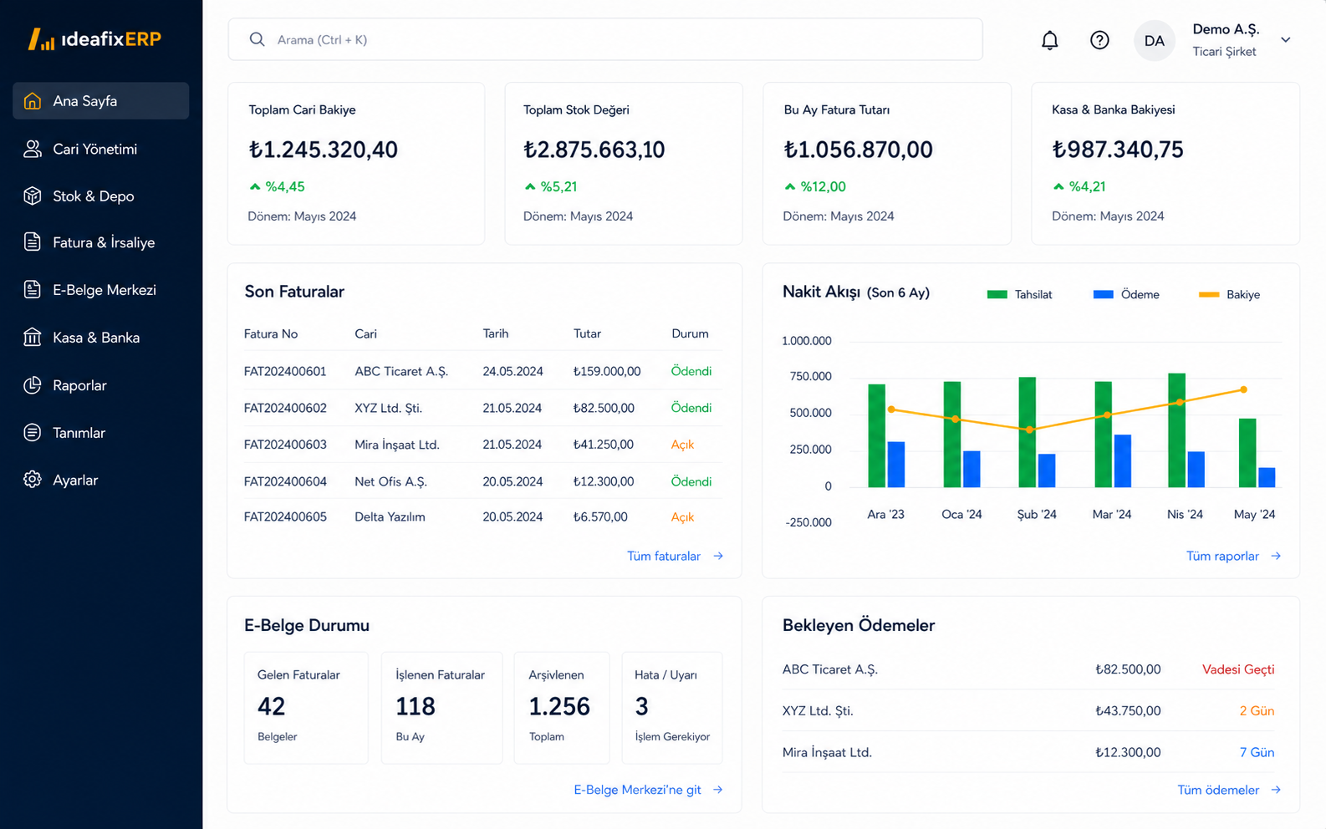The image size is (1326, 829).
Task: Open notifications via the bell icon
Action: pos(1049,40)
